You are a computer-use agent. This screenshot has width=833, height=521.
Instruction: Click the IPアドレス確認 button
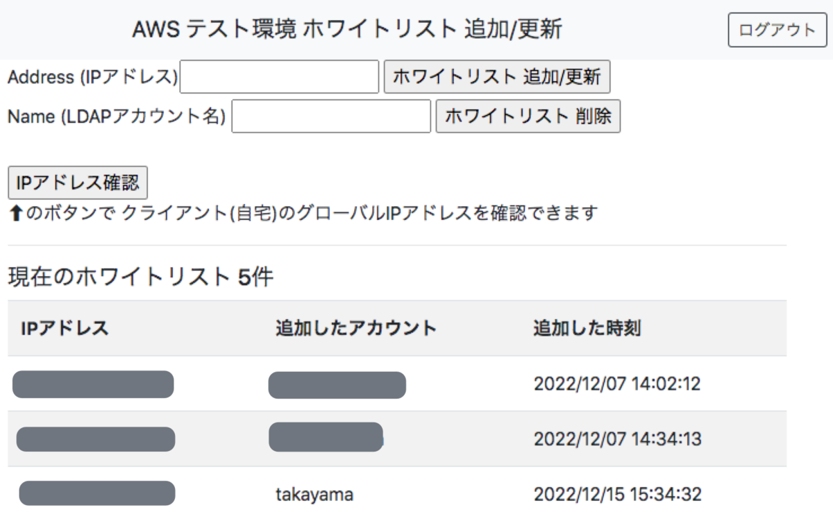[78, 182]
